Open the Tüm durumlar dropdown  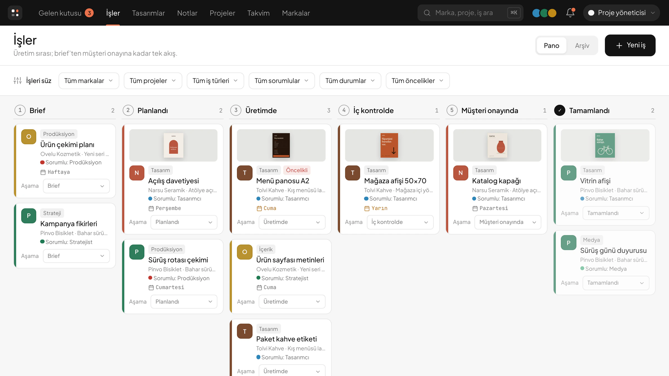(x=350, y=81)
